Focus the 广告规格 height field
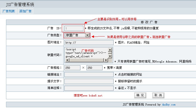 (x=94, y=68)
